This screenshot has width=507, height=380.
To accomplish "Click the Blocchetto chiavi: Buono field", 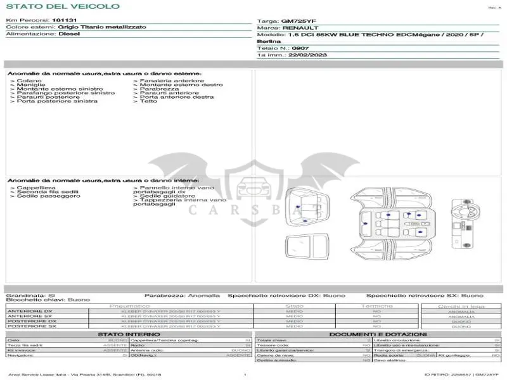I will coord(48,300).
